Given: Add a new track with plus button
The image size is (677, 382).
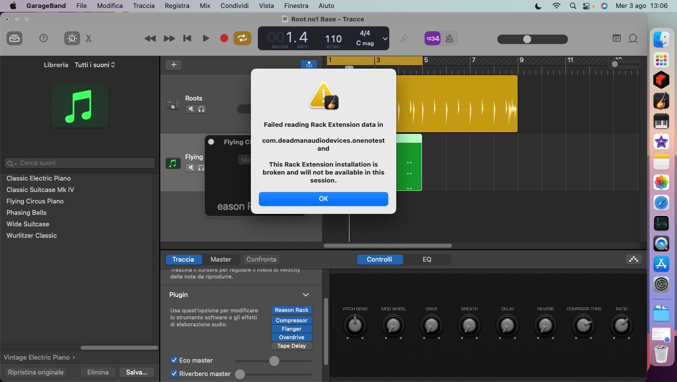Looking at the screenshot, I should pyautogui.click(x=174, y=65).
